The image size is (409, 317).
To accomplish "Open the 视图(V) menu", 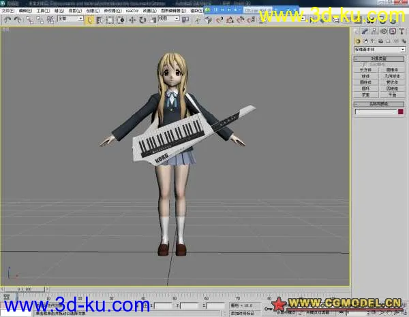I will (75, 11).
